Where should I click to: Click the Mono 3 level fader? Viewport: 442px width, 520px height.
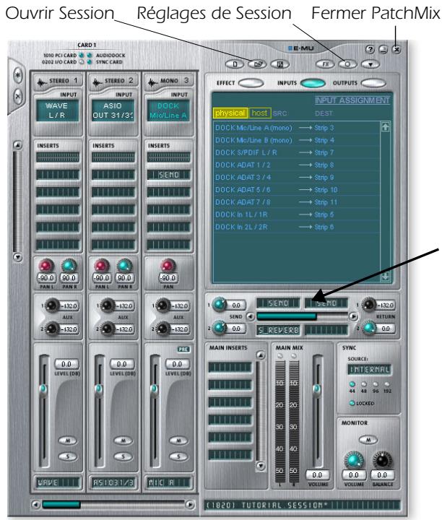[154, 389]
